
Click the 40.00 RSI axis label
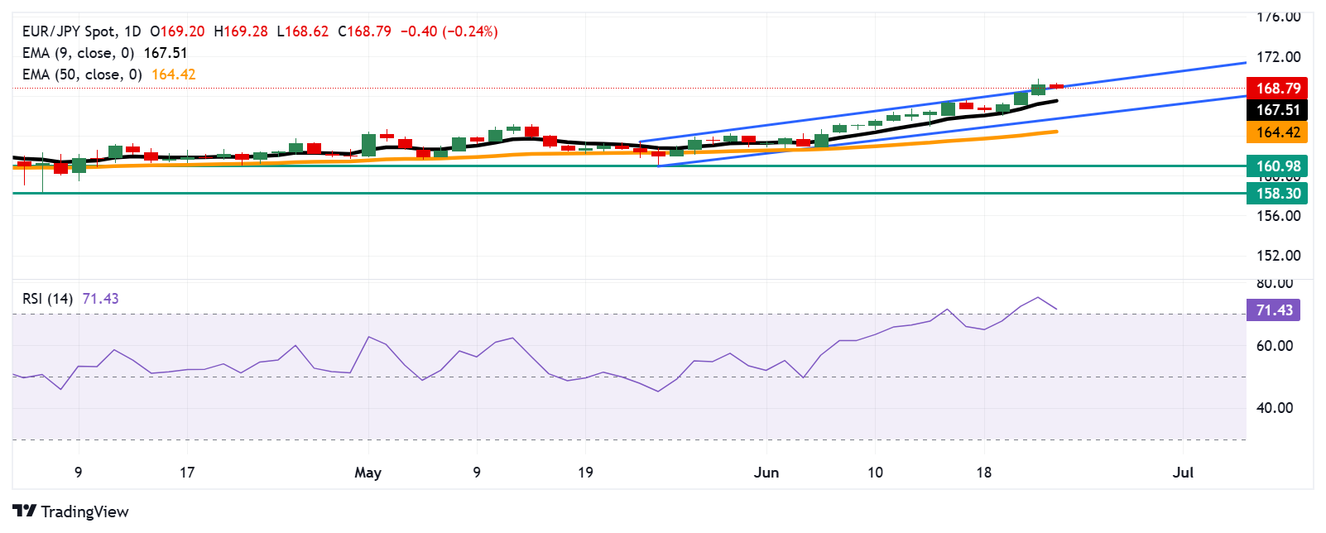(1275, 408)
